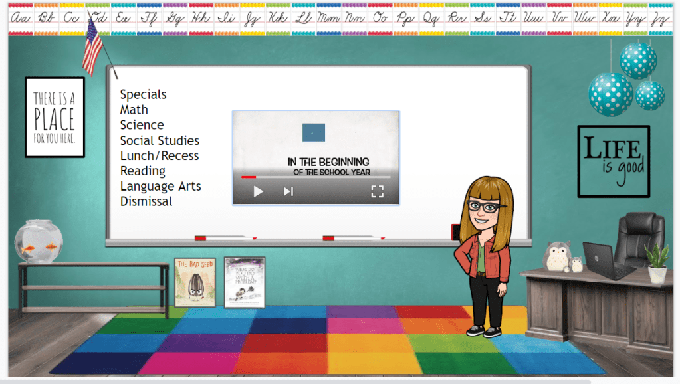The image size is (680, 384).
Task: Click Specials in the schedule
Action: 143,94
